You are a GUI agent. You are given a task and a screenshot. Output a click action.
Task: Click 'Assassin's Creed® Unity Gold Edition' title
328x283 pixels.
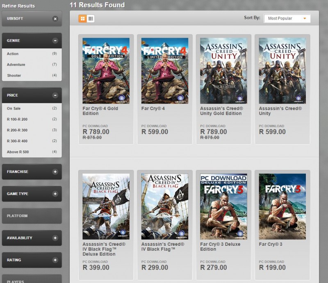pyautogui.click(x=221, y=111)
